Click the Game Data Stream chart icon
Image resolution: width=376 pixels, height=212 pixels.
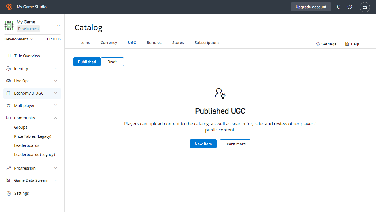[9, 180]
